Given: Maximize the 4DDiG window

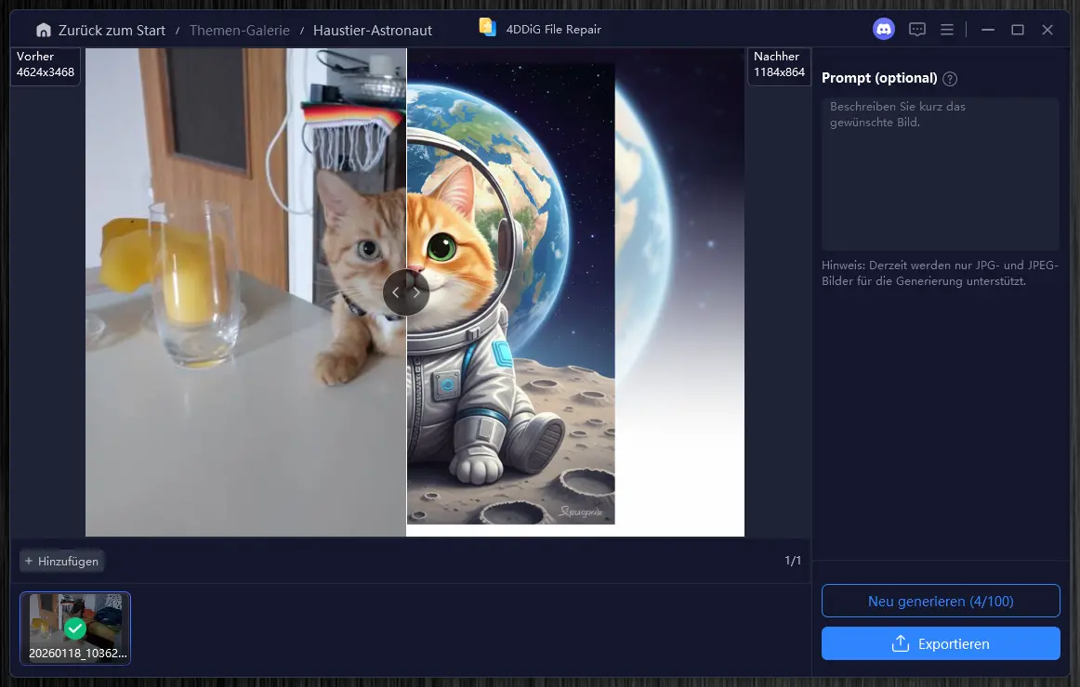Looking at the screenshot, I should (x=1018, y=30).
